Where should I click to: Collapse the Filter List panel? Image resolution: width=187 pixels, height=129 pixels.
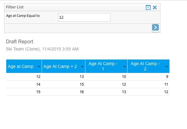(x=148, y=7)
